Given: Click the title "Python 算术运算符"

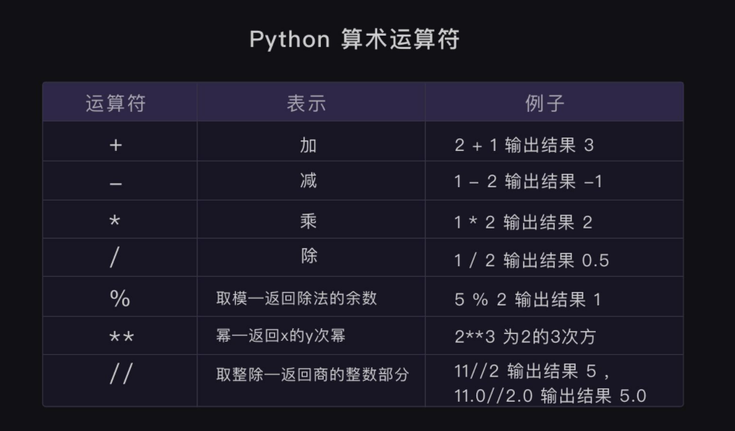Looking at the screenshot, I should click(x=354, y=39).
